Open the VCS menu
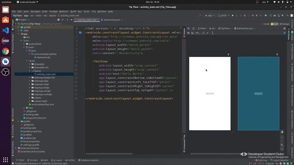The image size is (294, 165). [x=94, y=11]
